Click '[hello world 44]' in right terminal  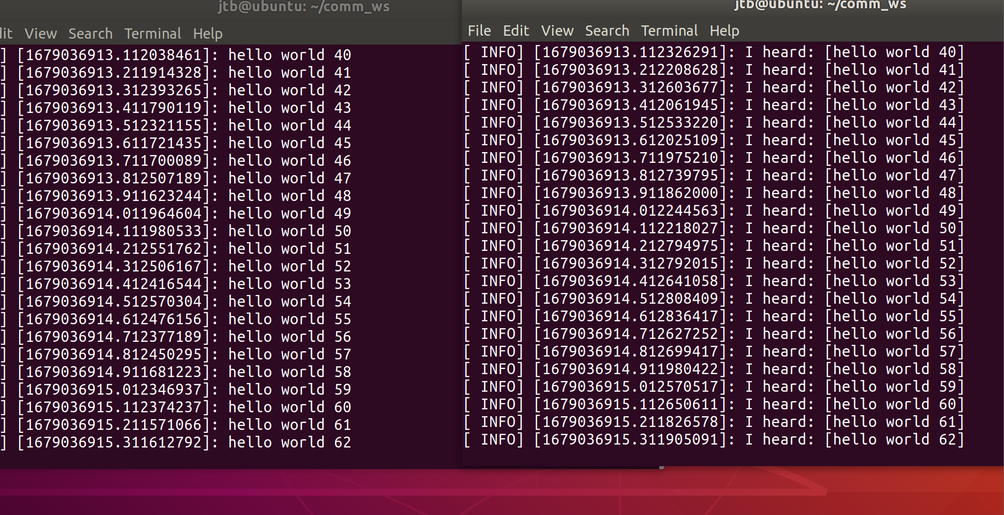pos(895,123)
